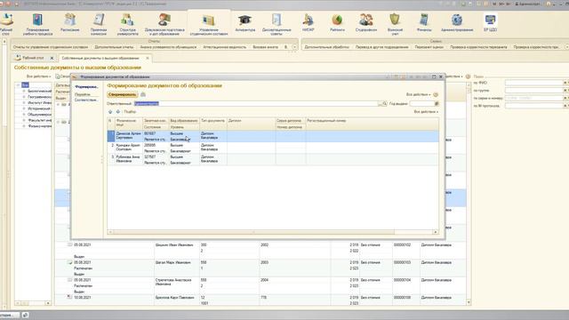Viewport: 569px width, 320px height.
Task: Open the Расписание section
Action: tap(69, 22)
